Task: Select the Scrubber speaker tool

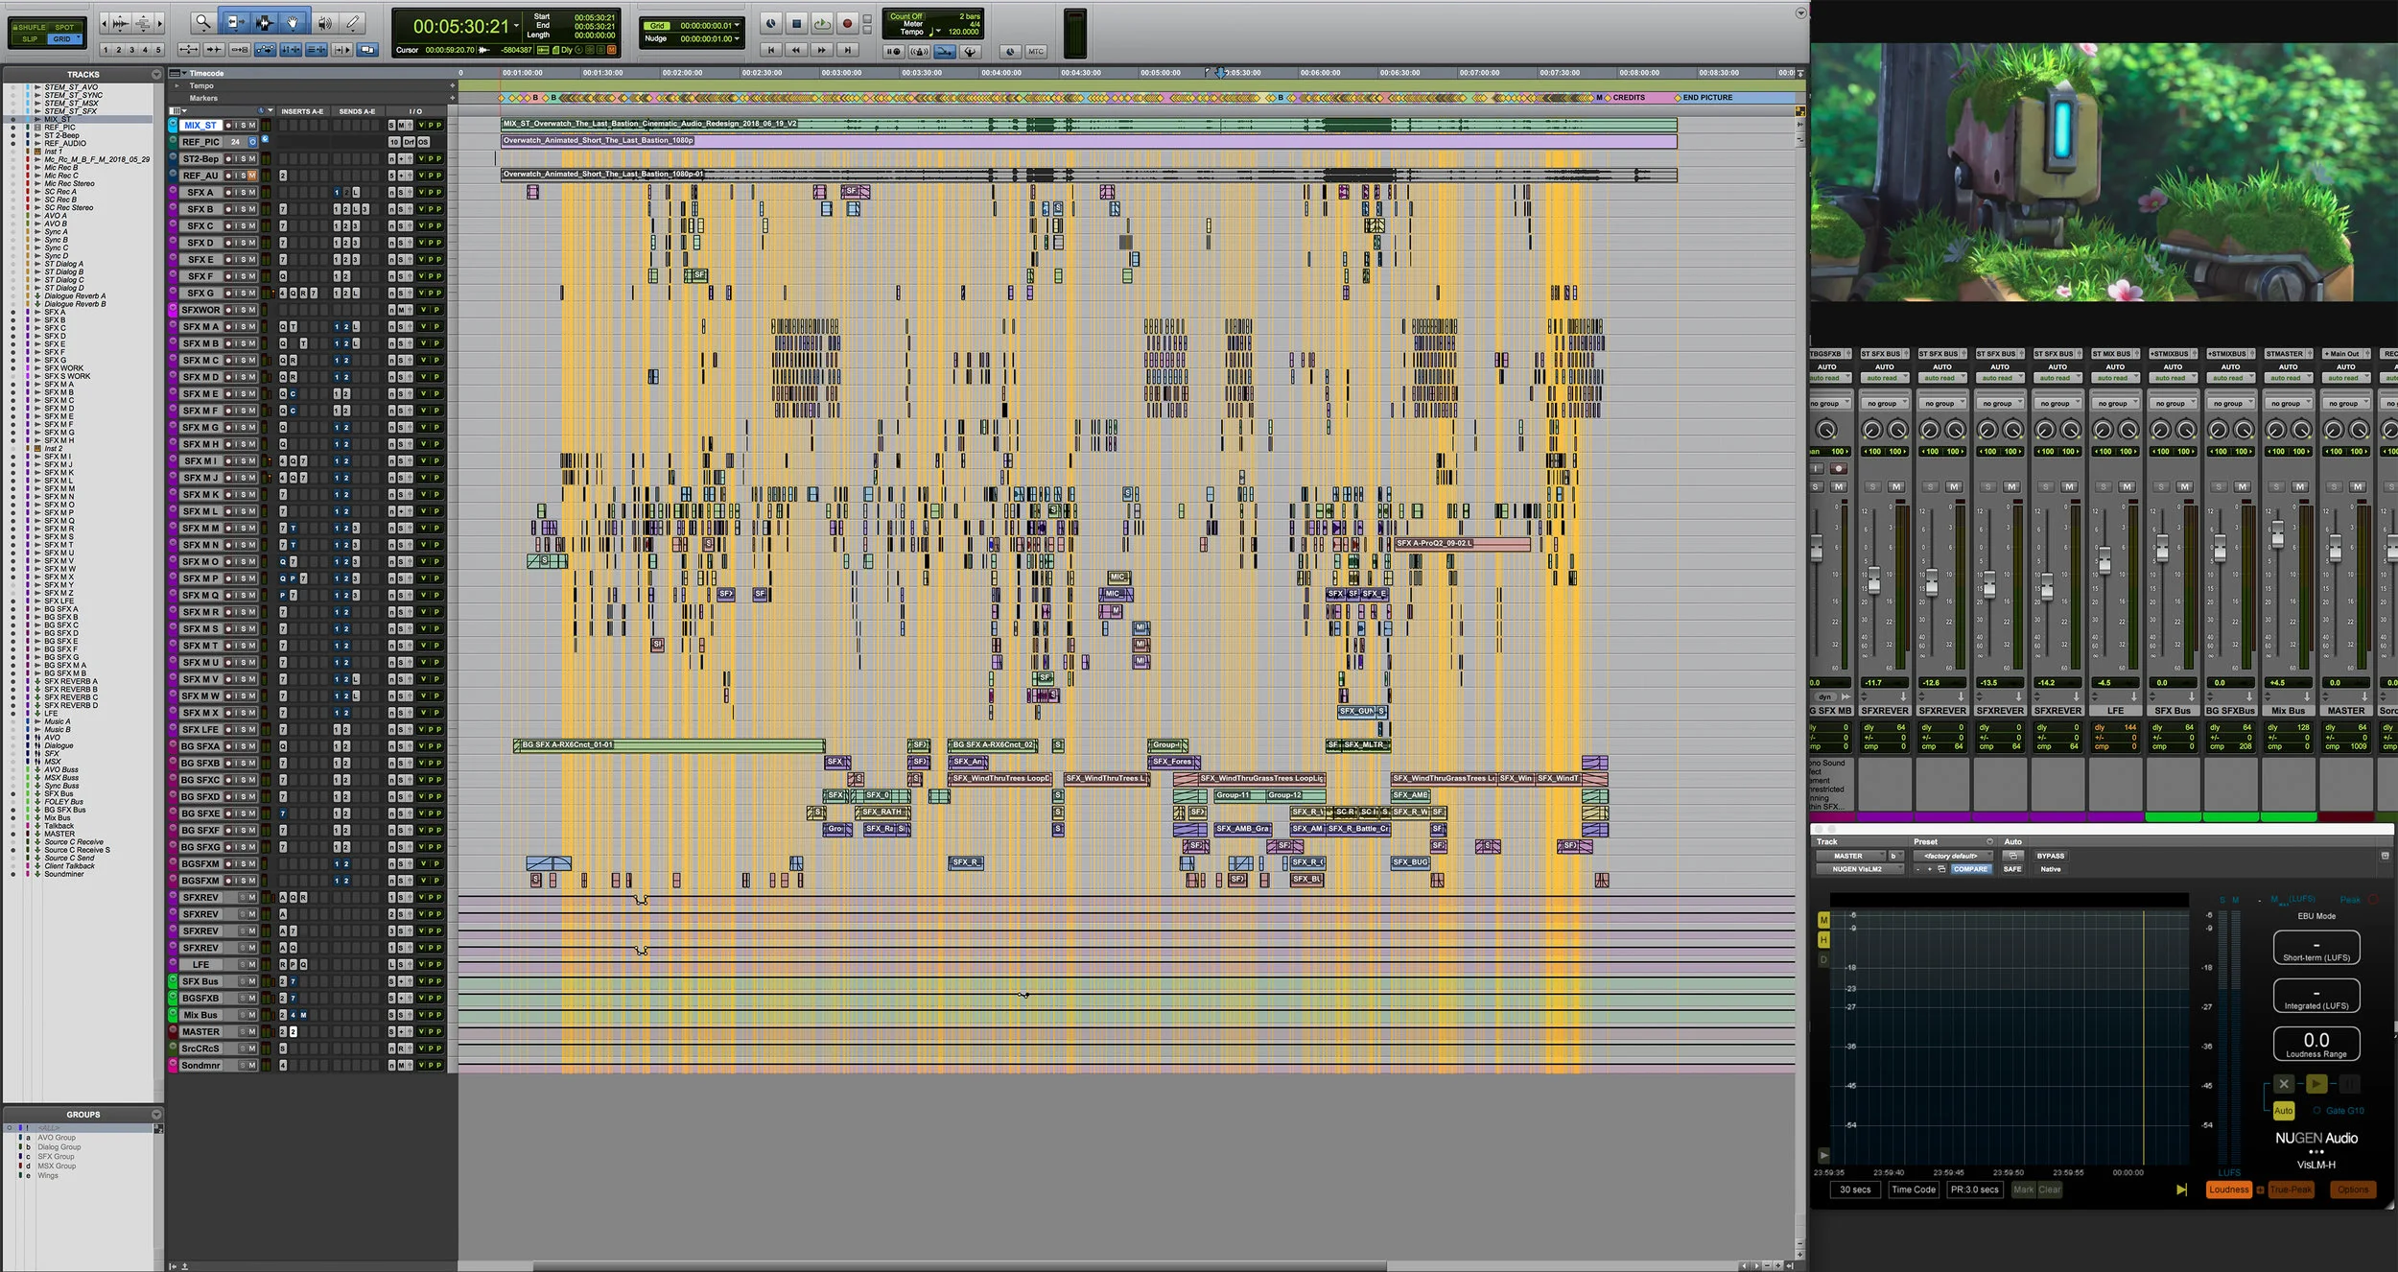Action: coord(324,22)
